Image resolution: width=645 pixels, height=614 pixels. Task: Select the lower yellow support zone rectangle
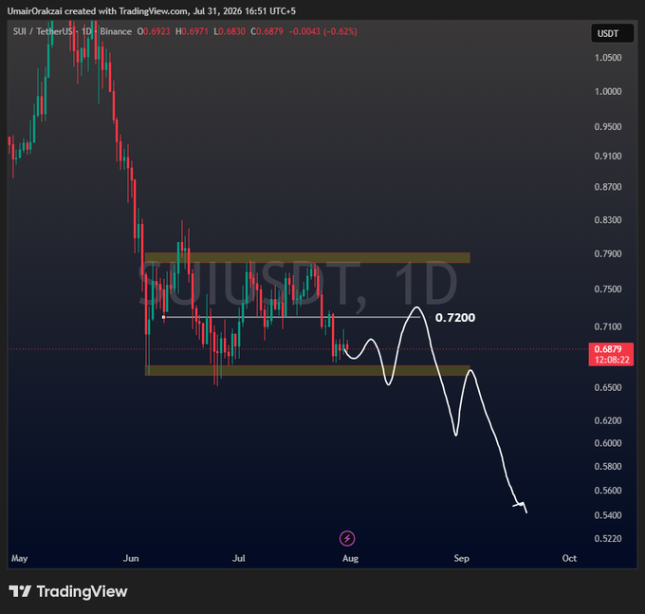point(307,370)
